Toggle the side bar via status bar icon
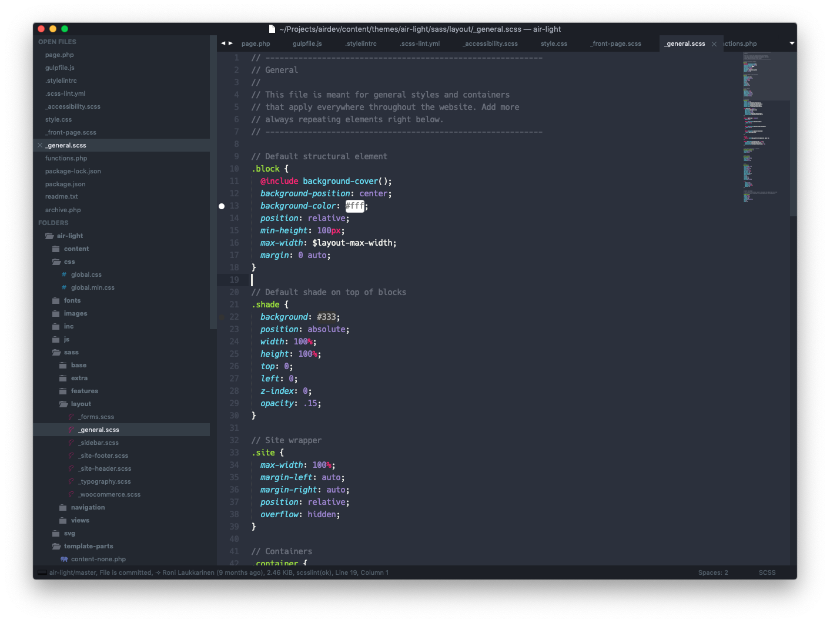Screen dimensions: 830x623 [x=42, y=572]
